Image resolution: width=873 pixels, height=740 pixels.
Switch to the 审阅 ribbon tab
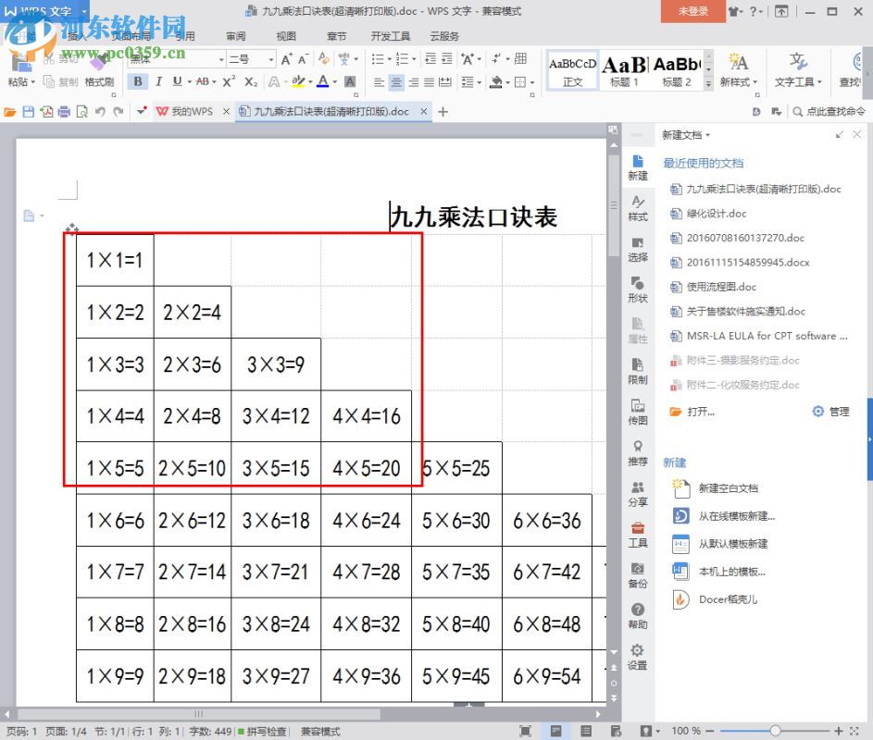pyautogui.click(x=235, y=35)
